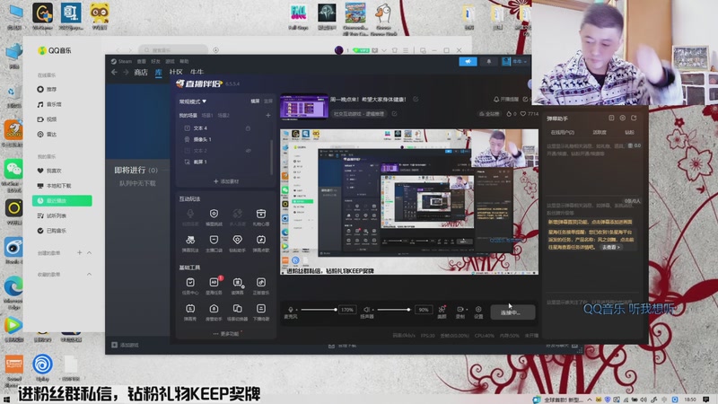
Task: Toggle lock on 文本 4 source
Action: (x=248, y=128)
